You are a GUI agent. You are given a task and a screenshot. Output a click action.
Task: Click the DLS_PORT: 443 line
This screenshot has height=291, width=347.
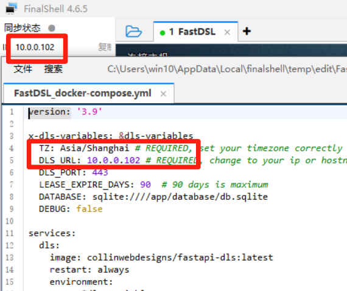tap(74, 173)
